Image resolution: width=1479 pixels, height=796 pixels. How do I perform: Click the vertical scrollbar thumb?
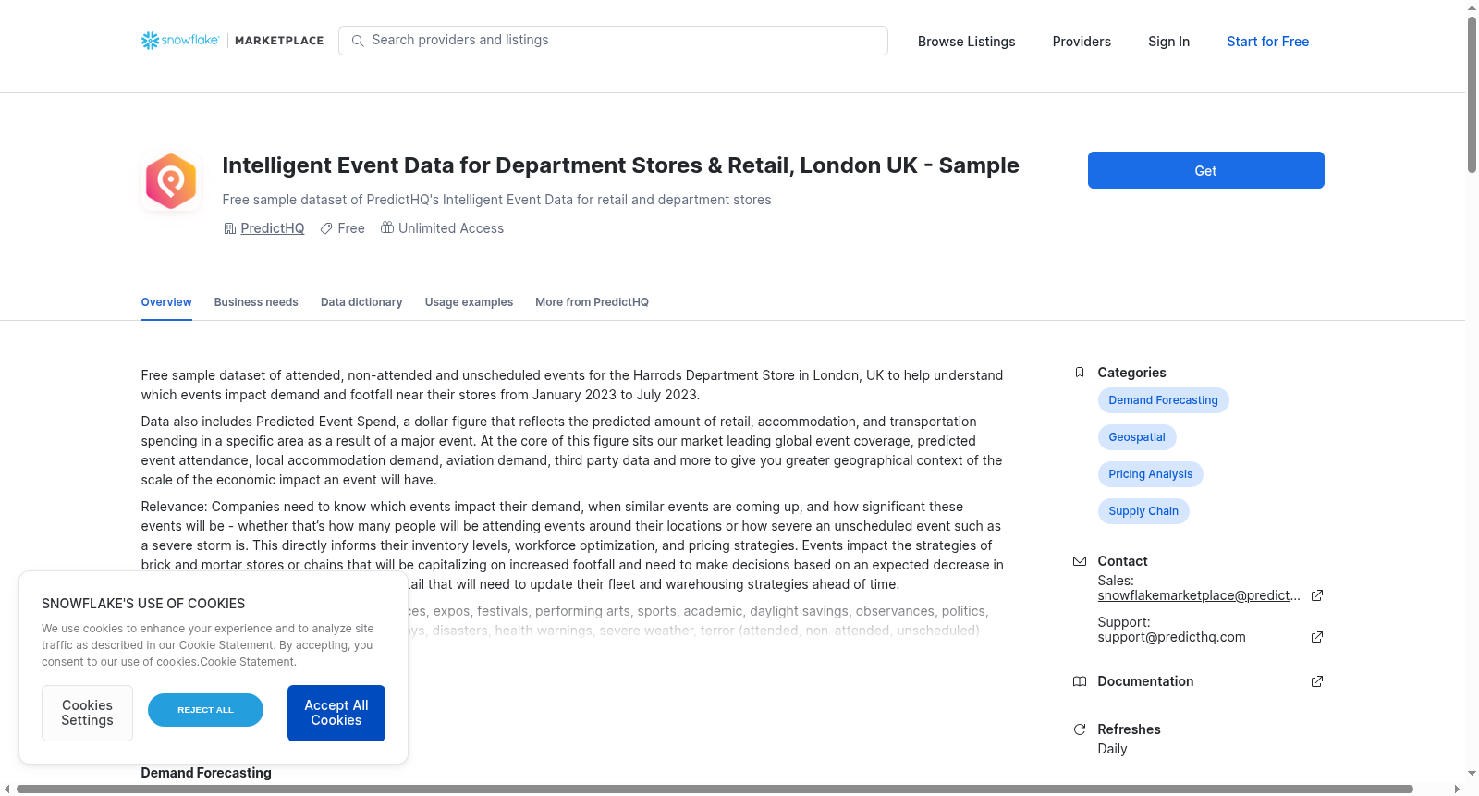point(1472,94)
